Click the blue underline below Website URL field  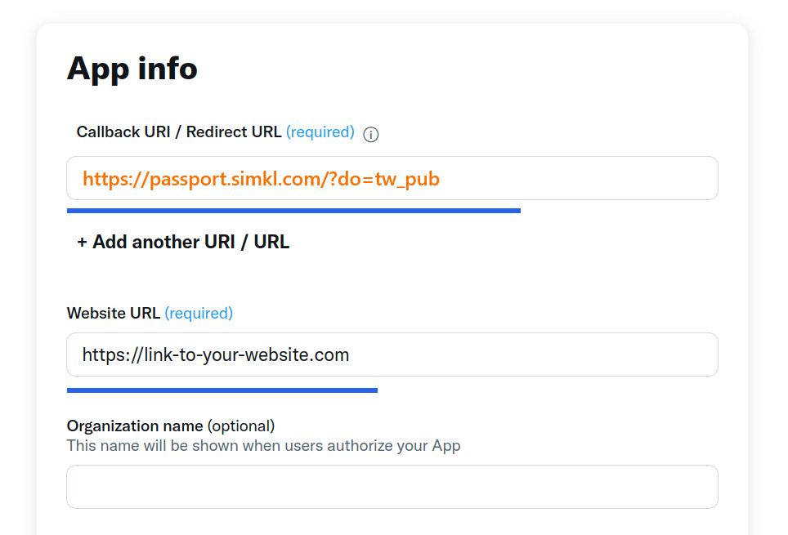click(x=222, y=390)
